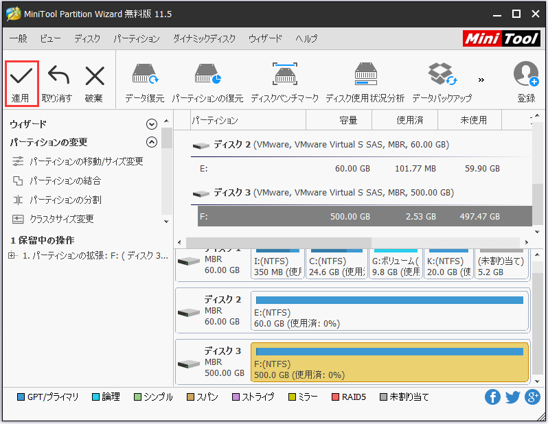Sort by 容量 column header
Image resolution: width=548 pixels, height=424 pixels.
(339, 120)
